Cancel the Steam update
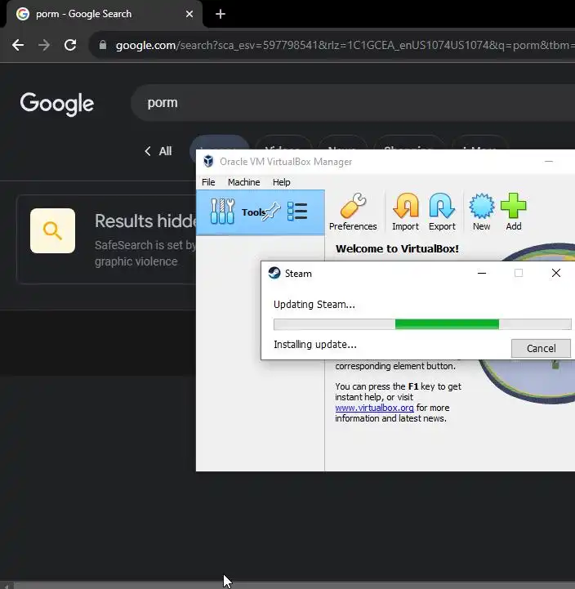Image resolution: width=575 pixels, height=589 pixels. [541, 349]
